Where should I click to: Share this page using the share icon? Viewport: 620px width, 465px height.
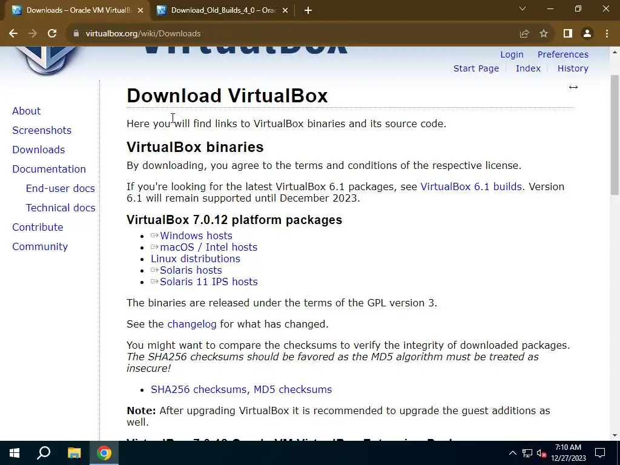tap(524, 34)
